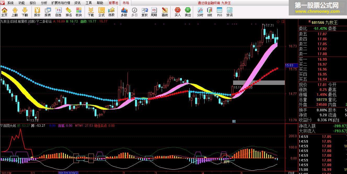The height and width of the screenshot is (174, 347).
Task: Click the green 卖出 sell icon
Action: tap(188, 12)
